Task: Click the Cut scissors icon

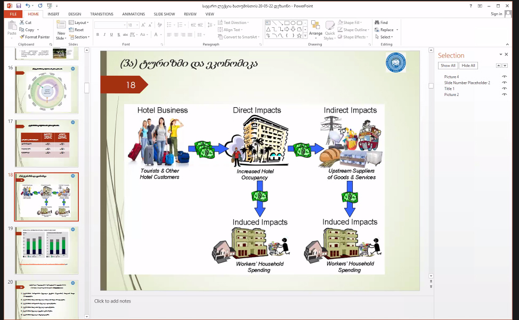Action: [x=22, y=22]
